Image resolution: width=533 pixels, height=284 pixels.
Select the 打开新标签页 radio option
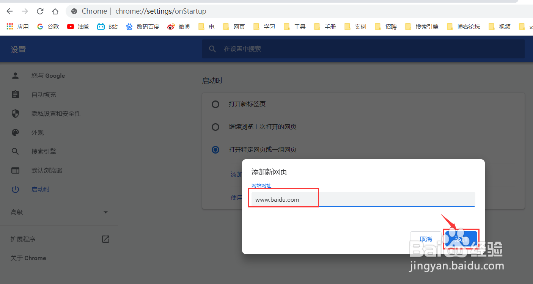tap(215, 104)
